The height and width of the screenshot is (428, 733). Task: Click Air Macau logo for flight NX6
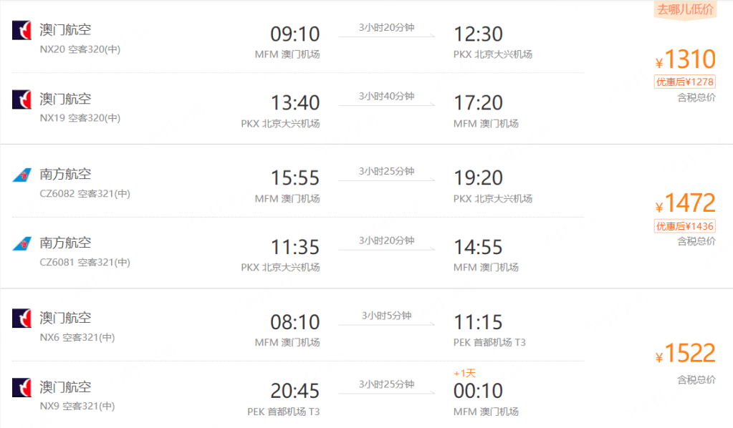click(x=21, y=318)
